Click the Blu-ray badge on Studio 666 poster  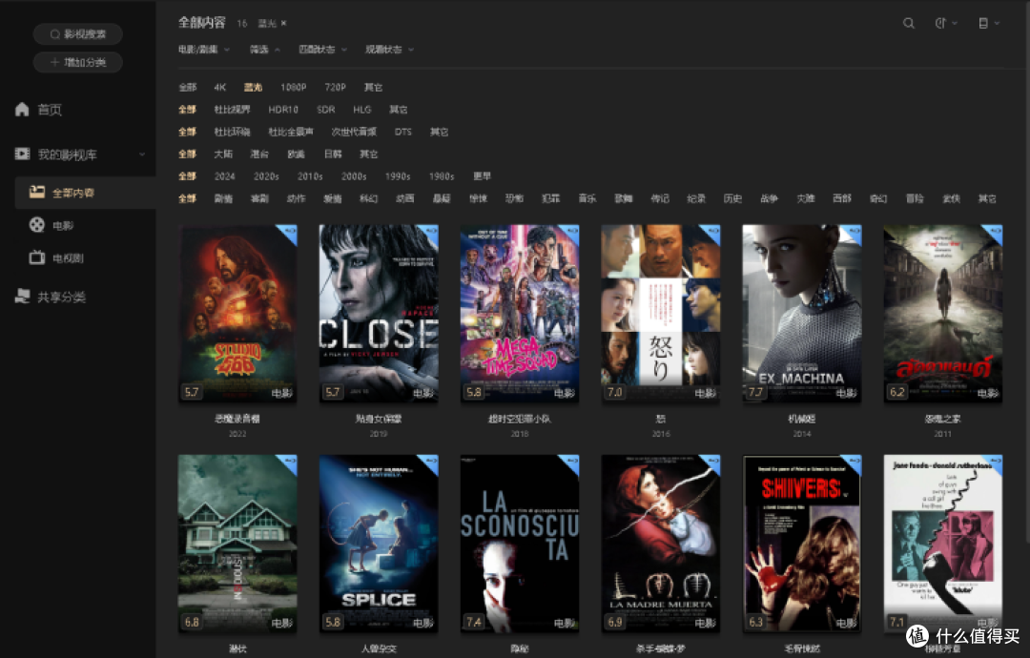point(289,233)
